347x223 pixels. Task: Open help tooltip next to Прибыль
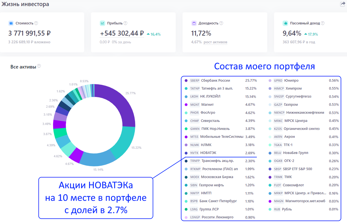tap(125, 23)
